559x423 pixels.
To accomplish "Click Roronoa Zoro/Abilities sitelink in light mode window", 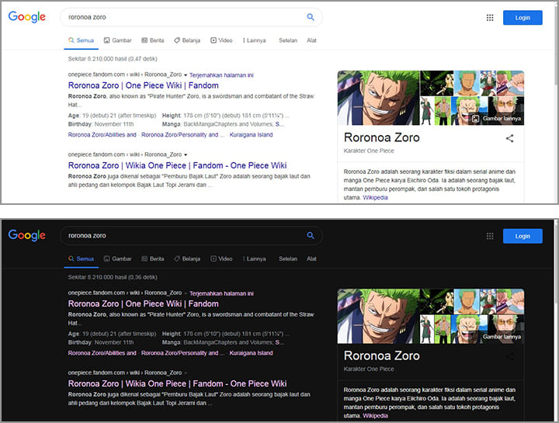I will point(102,135).
